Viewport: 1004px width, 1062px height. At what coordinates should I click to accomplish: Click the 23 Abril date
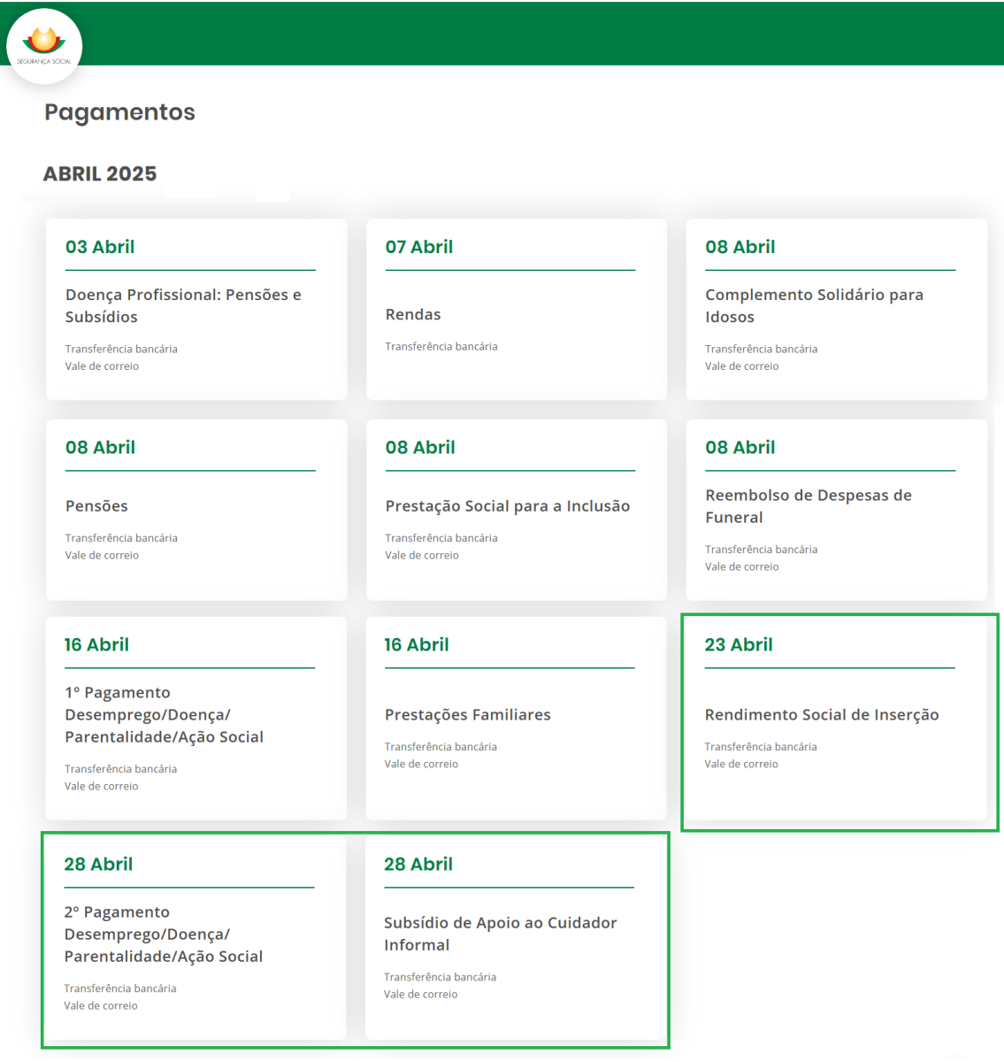[x=739, y=645]
